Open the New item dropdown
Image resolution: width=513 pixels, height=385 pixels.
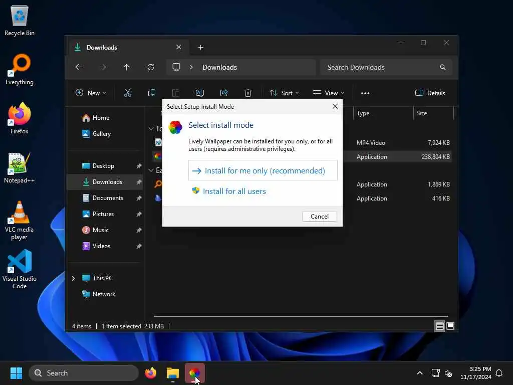click(x=91, y=93)
